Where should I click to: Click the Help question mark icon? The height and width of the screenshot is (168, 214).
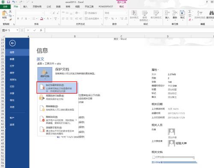point(207,2)
